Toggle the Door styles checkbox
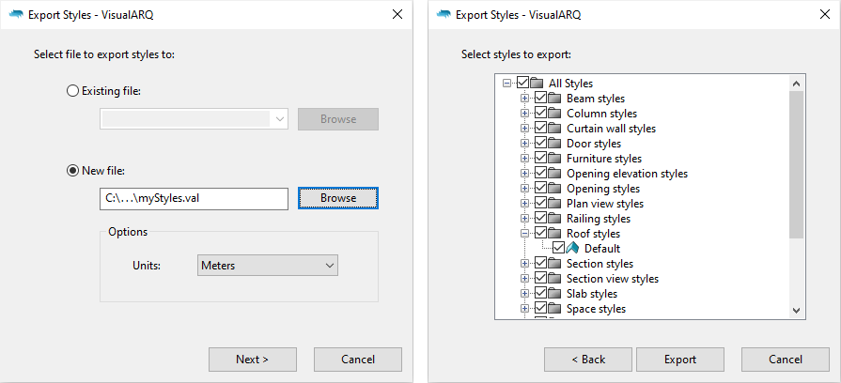Image resolution: width=841 pixels, height=383 pixels. [x=540, y=143]
